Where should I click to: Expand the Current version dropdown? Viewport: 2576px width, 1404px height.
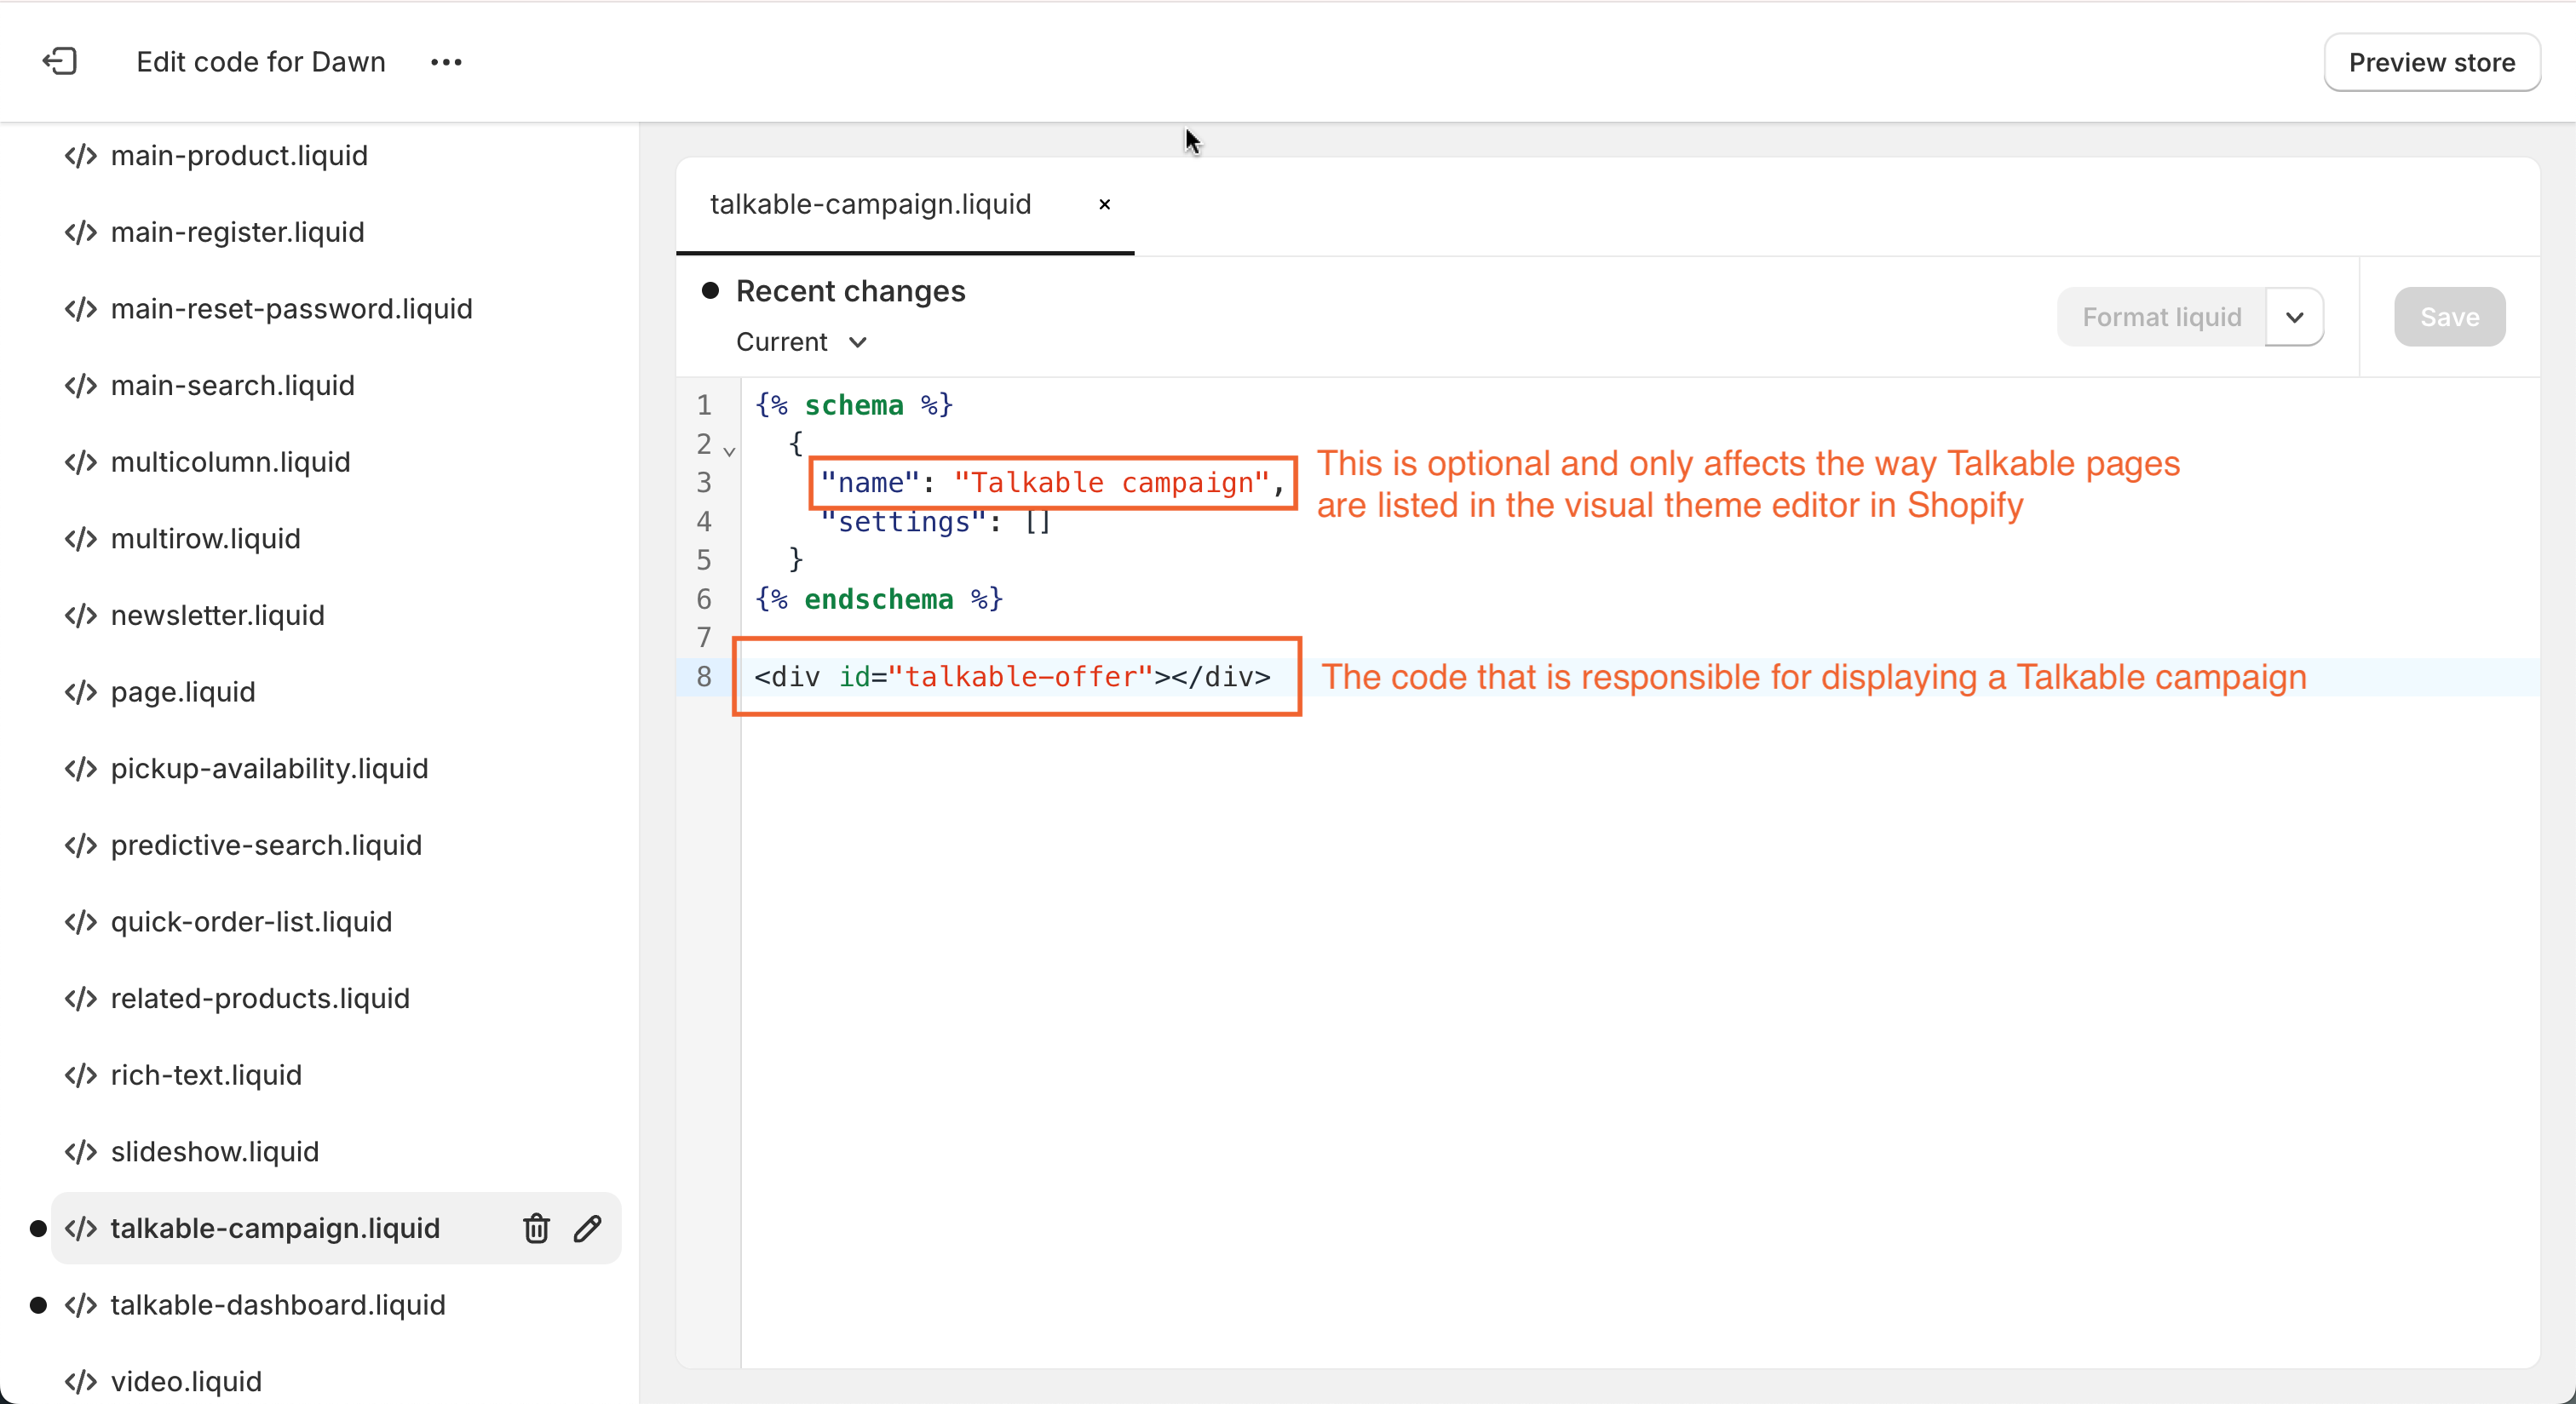click(x=801, y=341)
